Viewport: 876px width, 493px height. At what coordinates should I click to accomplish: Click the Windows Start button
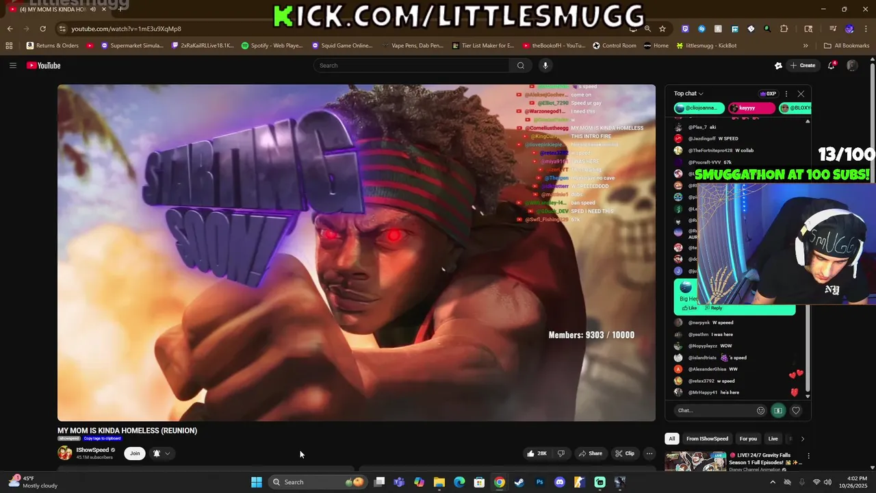(x=257, y=482)
